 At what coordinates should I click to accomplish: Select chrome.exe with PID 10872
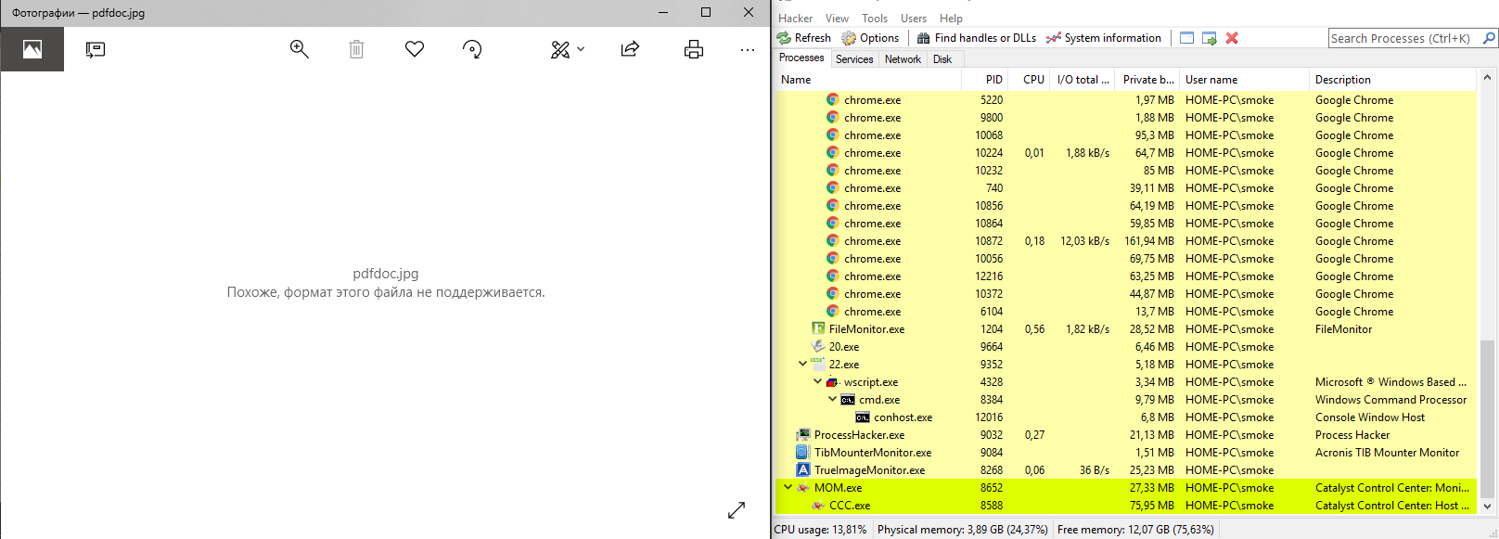tap(1125, 241)
